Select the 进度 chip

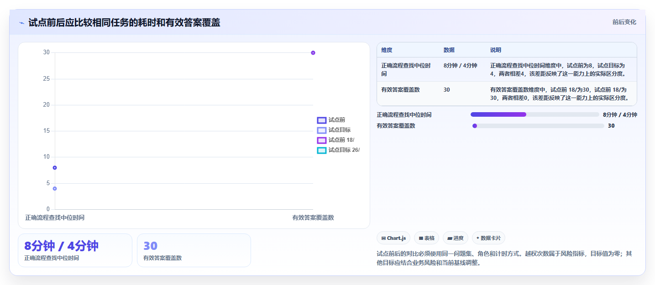coord(456,238)
